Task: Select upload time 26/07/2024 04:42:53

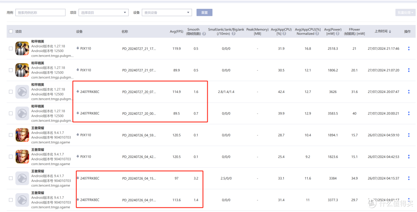Action: tap(383, 156)
